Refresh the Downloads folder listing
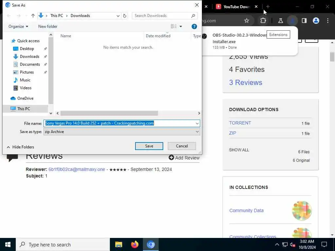The image size is (335, 251). point(125,16)
